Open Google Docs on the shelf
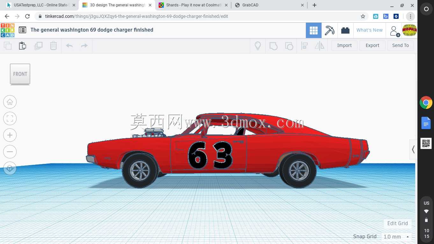 (426, 123)
